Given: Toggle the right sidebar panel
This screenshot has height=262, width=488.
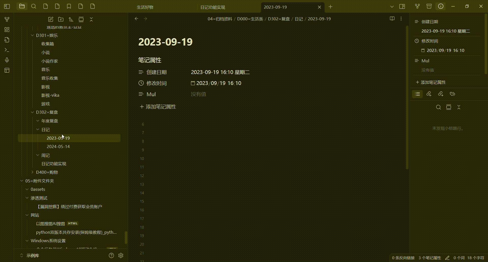Looking at the screenshot, I should click(402, 6).
